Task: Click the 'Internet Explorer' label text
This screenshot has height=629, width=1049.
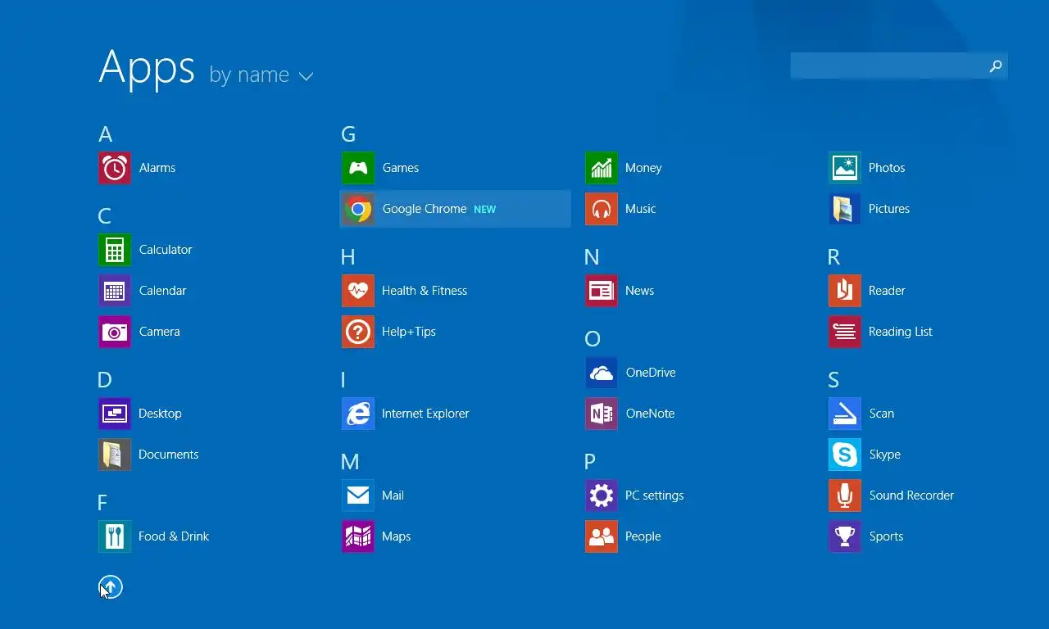Action: click(x=425, y=414)
